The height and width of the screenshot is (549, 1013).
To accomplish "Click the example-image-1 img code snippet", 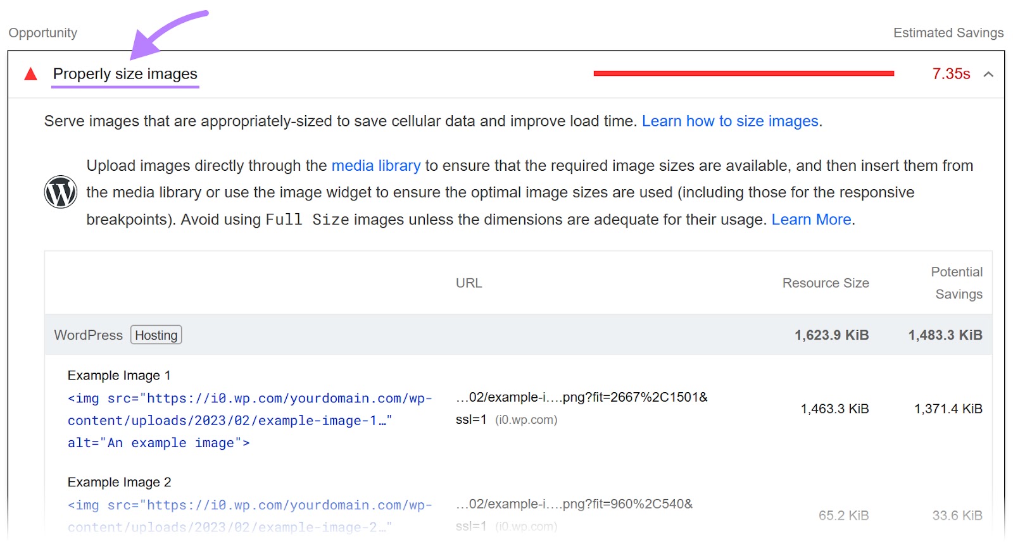I will point(249,421).
